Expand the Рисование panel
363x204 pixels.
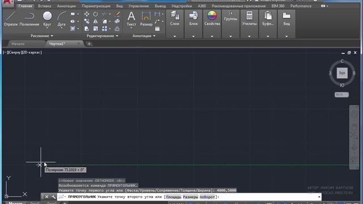(x=42, y=36)
